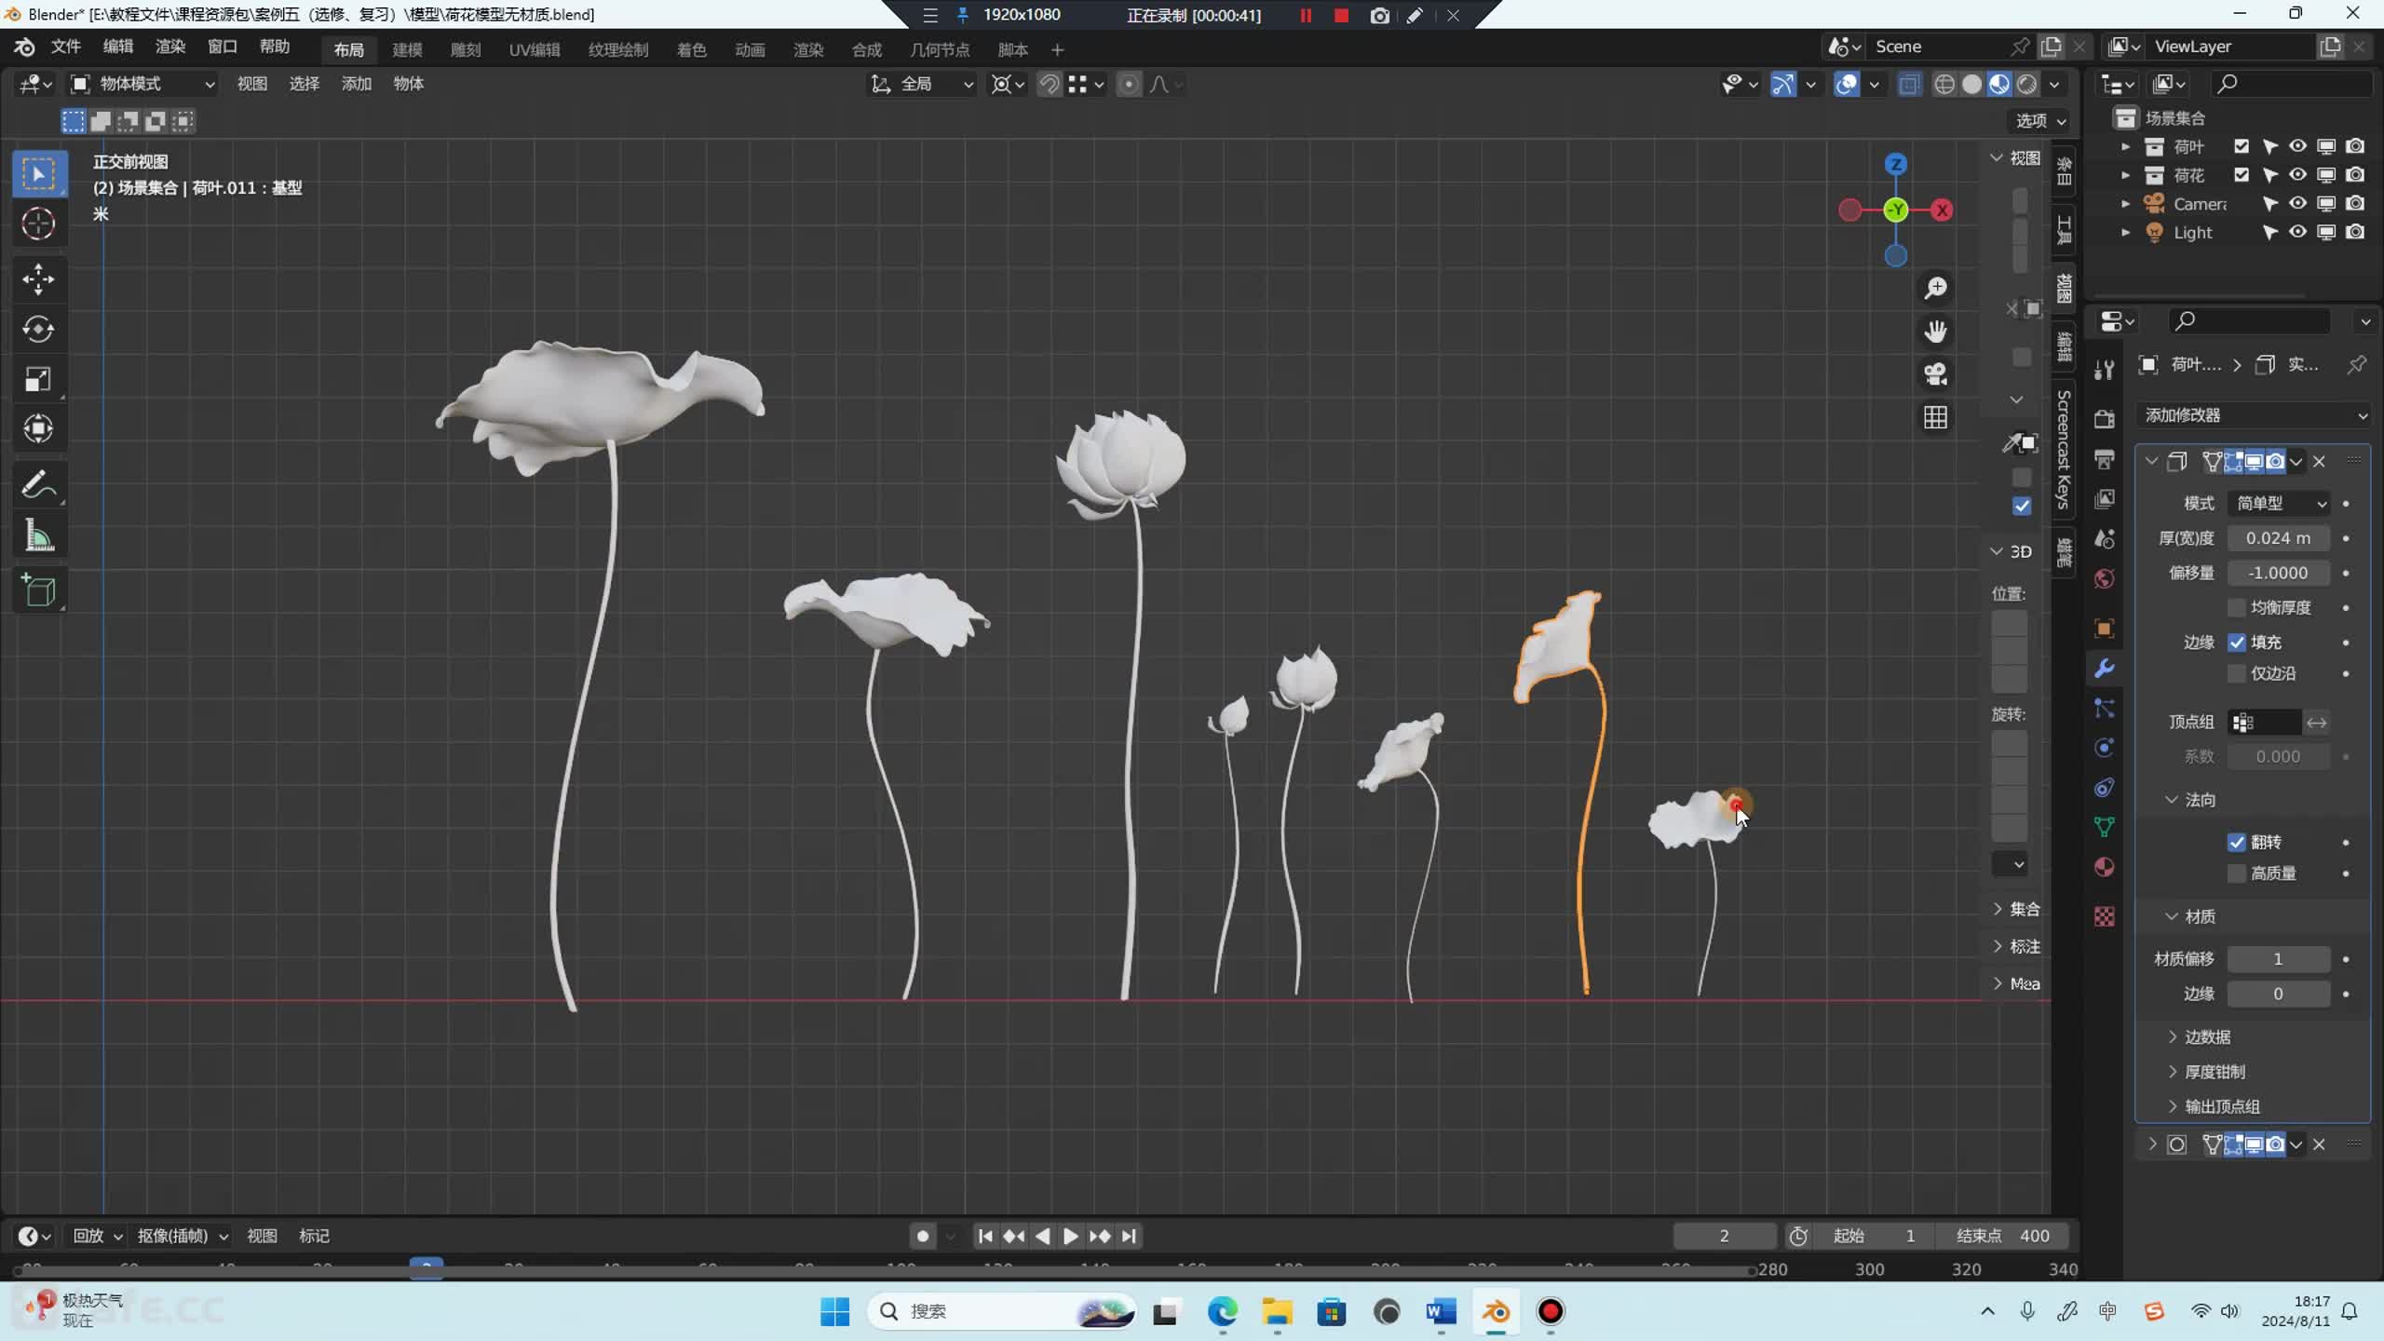This screenshot has width=2384, height=1341.
Task: Enable the 高质量 checkbox
Action: point(2237,874)
